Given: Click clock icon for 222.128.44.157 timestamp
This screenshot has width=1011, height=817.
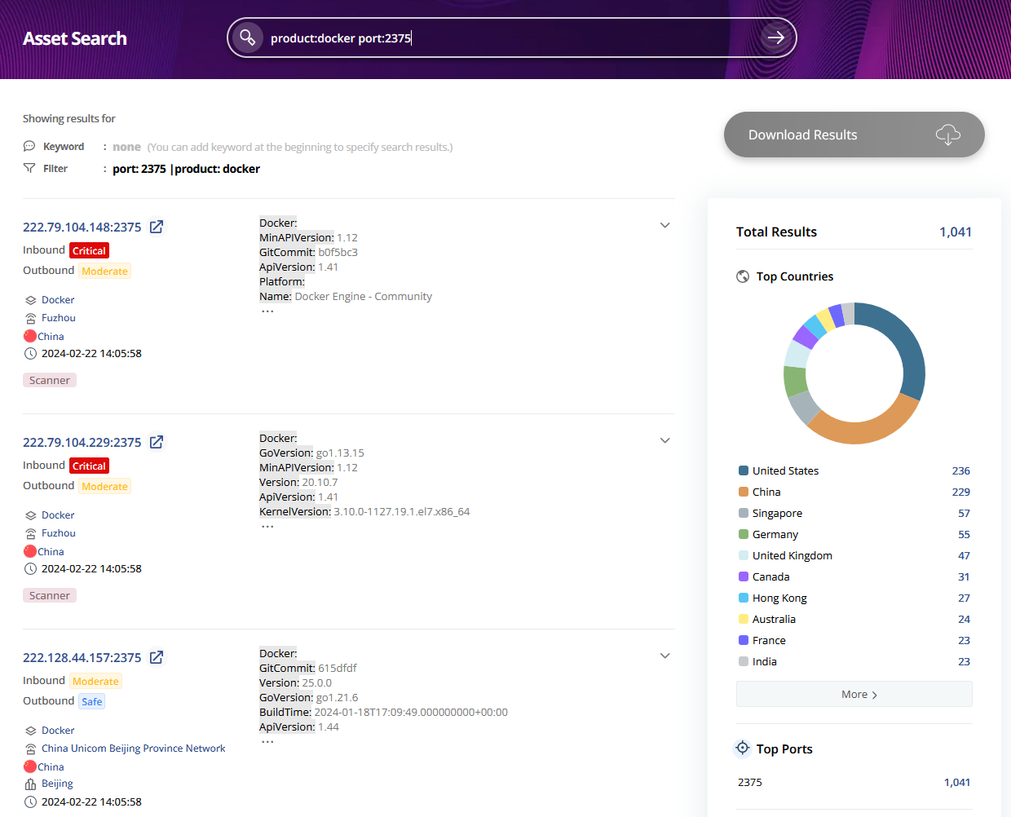Looking at the screenshot, I should tap(30, 802).
